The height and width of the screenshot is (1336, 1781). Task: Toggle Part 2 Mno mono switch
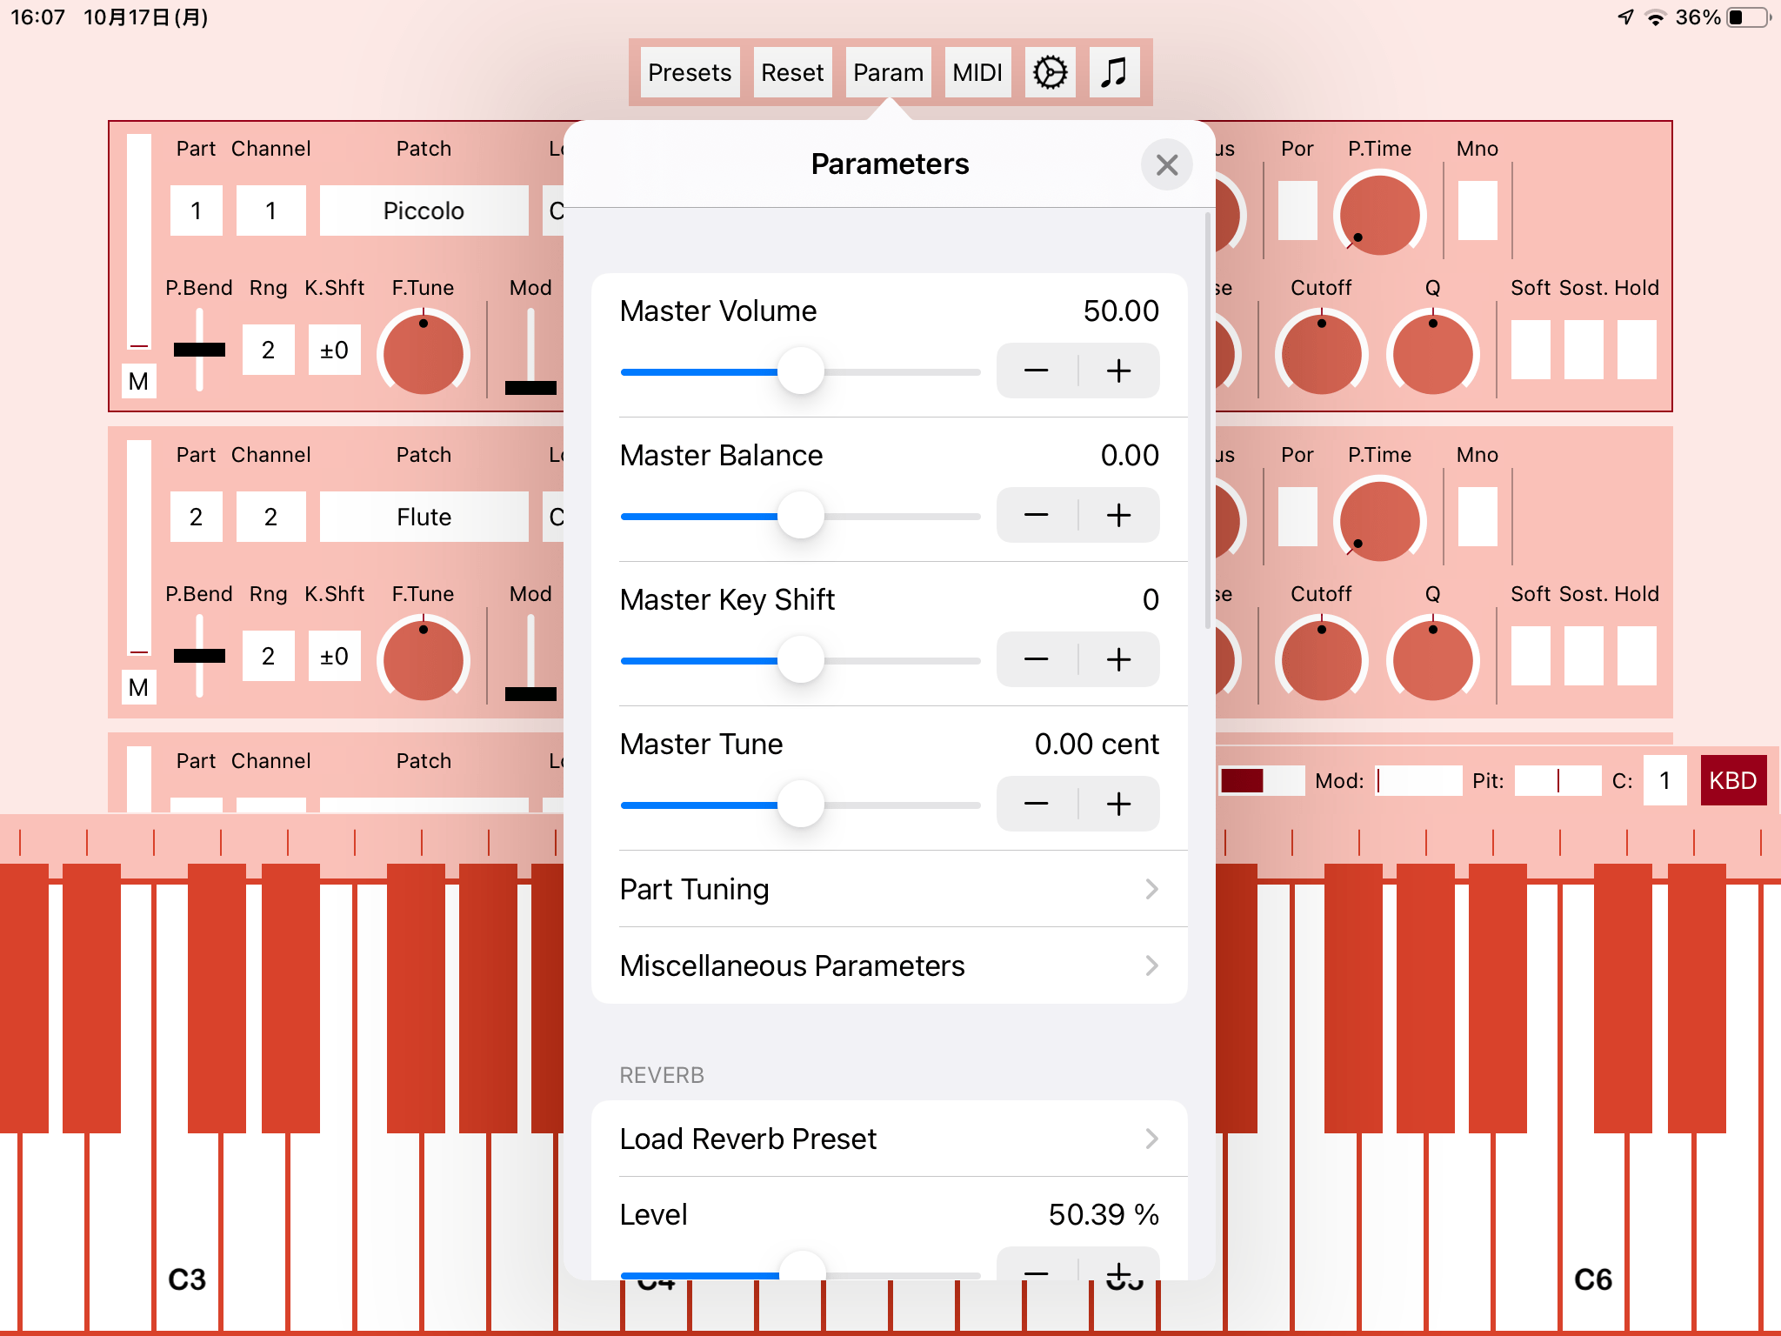coord(1477,517)
